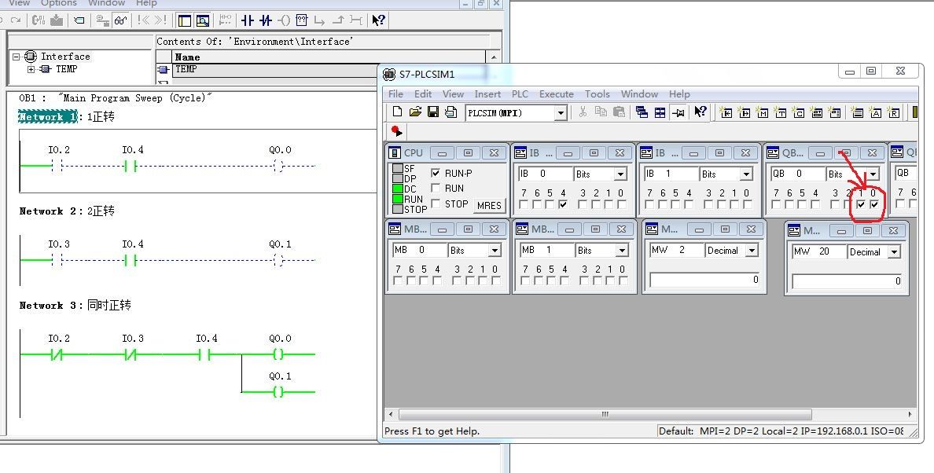
Task: Click the MW 2 value field
Action: click(x=704, y=280)
